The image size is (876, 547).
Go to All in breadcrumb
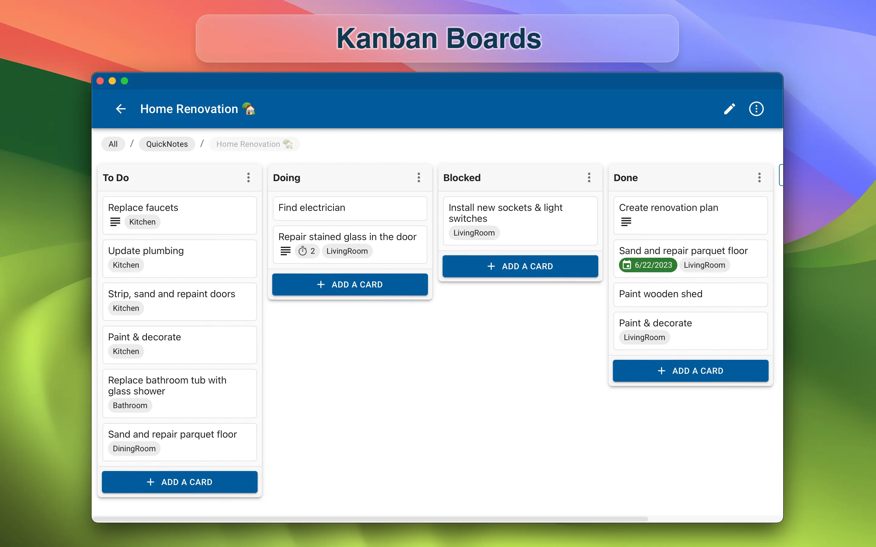point(113,144)
